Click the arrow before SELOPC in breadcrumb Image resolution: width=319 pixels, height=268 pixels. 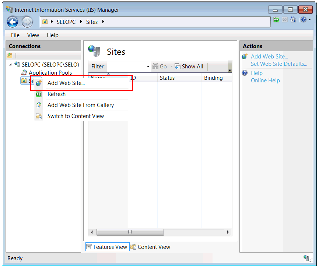coord(52,22)
